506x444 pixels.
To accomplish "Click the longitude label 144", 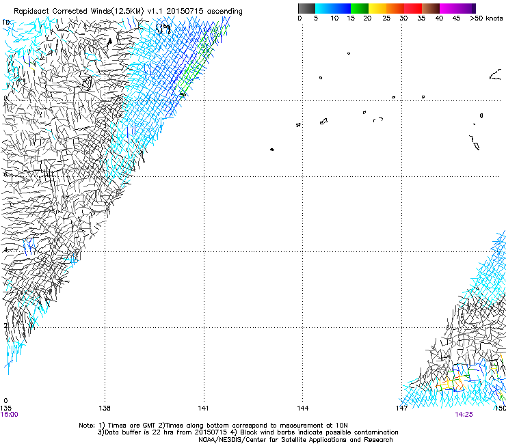I will [303, 408].
